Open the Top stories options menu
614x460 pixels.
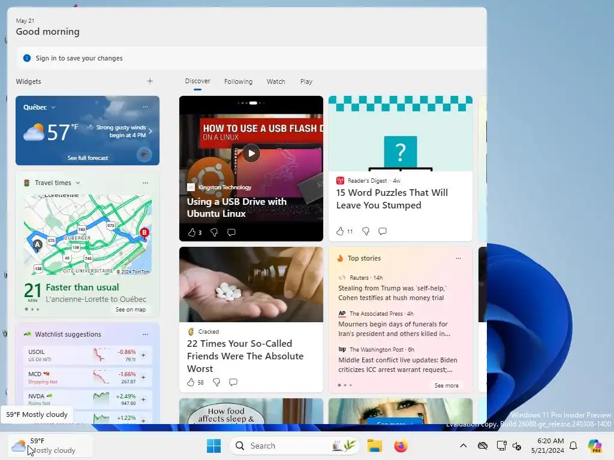(458, 258)
